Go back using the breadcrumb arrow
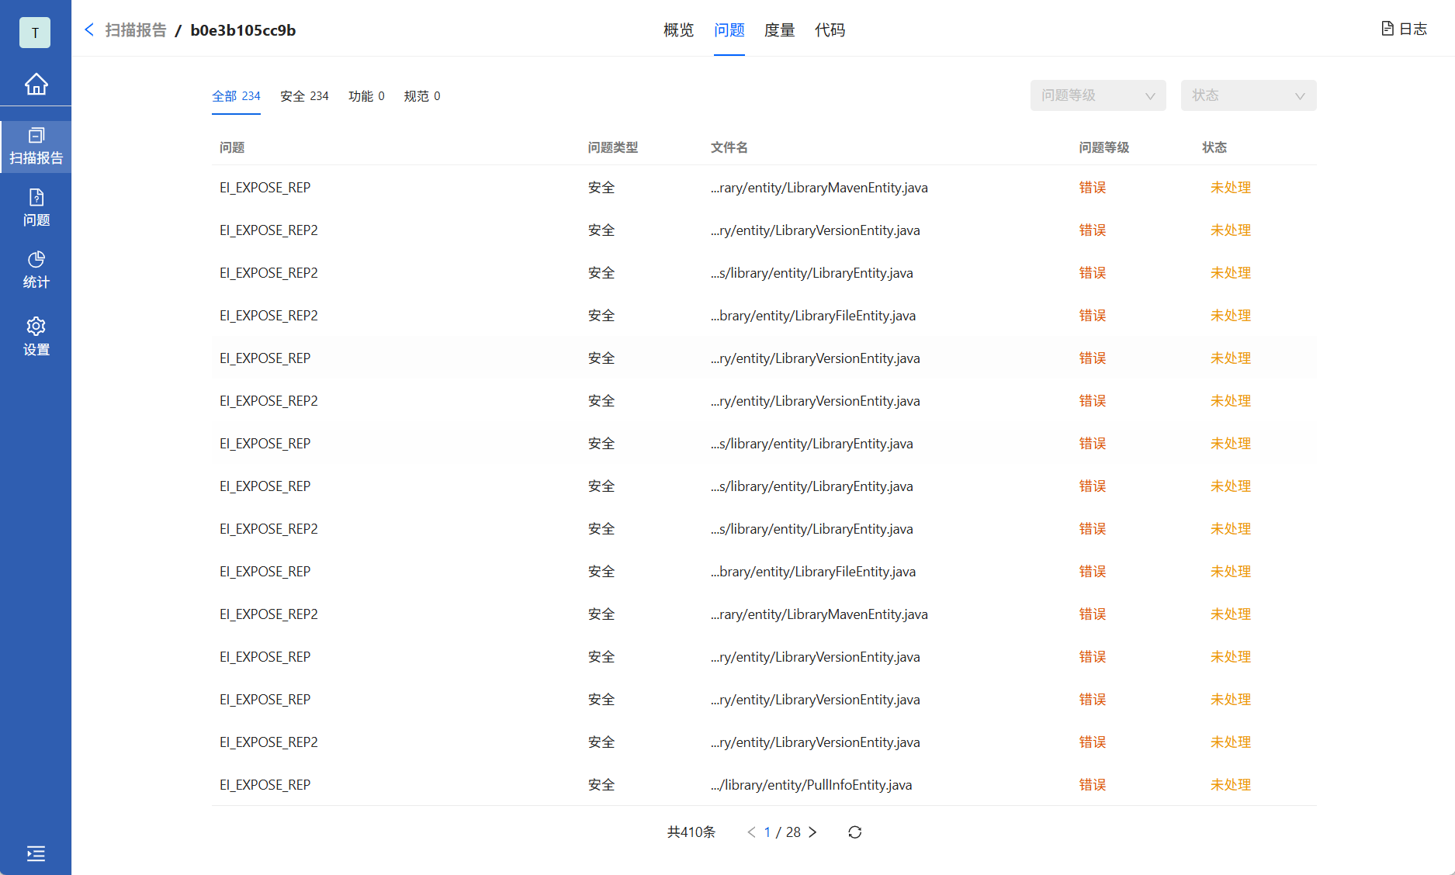1455x875 pixels. click(x=89, y=29)
